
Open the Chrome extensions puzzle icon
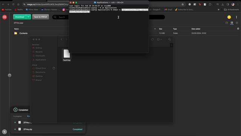click(x=210, y=5)
